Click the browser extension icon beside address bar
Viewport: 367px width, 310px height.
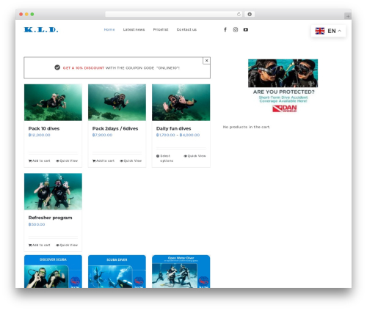click(250, 14)
